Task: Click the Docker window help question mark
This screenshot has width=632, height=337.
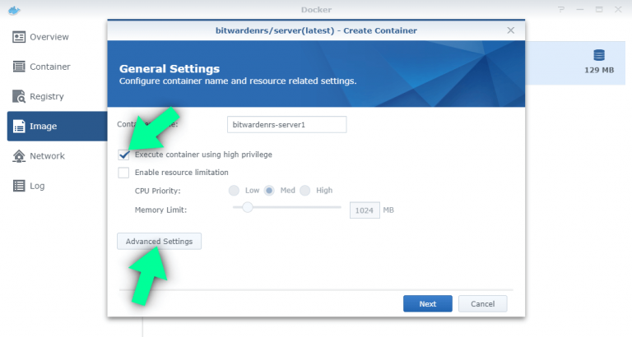Action: (x=561, y=9)
